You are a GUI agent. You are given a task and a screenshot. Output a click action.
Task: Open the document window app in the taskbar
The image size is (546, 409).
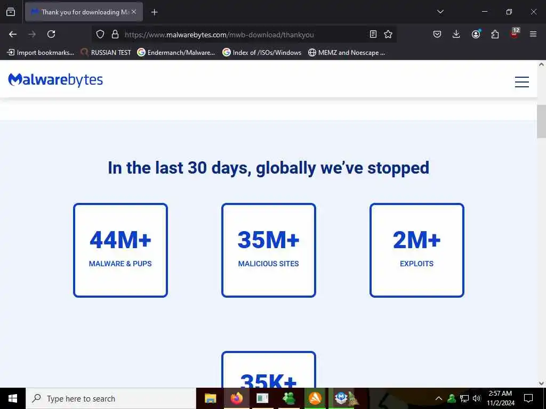[262, 398]
